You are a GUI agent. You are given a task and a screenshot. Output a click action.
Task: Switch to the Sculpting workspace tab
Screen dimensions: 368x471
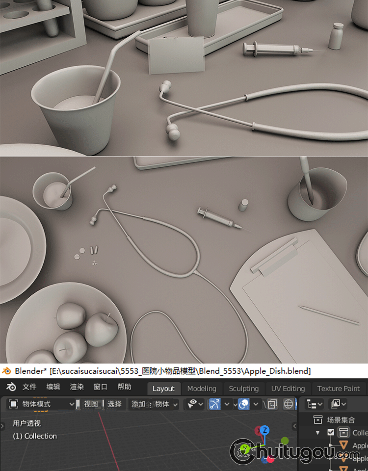tap(243, 389)
